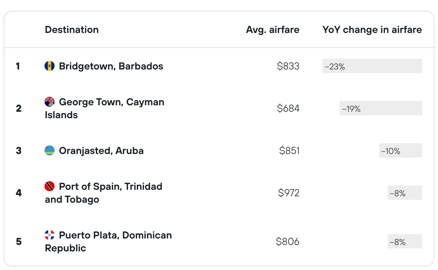438x270 pixels.
Task: Click the Barbados flag icon
Action: point(50,66)
